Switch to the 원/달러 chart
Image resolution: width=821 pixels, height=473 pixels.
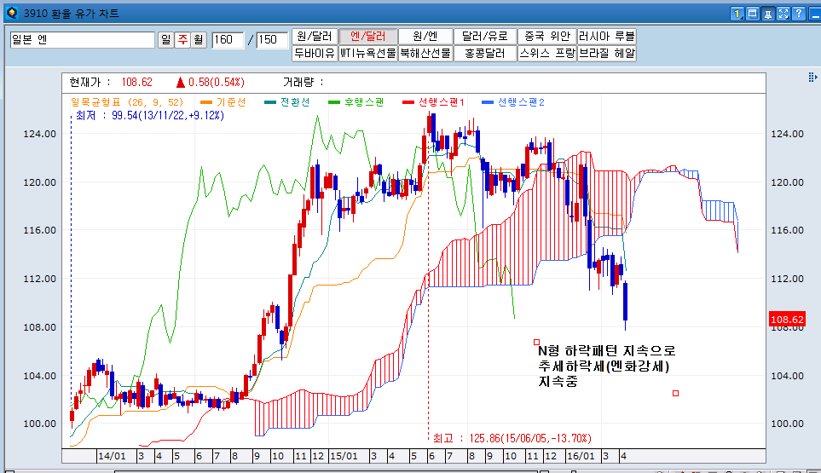[315, 36]
